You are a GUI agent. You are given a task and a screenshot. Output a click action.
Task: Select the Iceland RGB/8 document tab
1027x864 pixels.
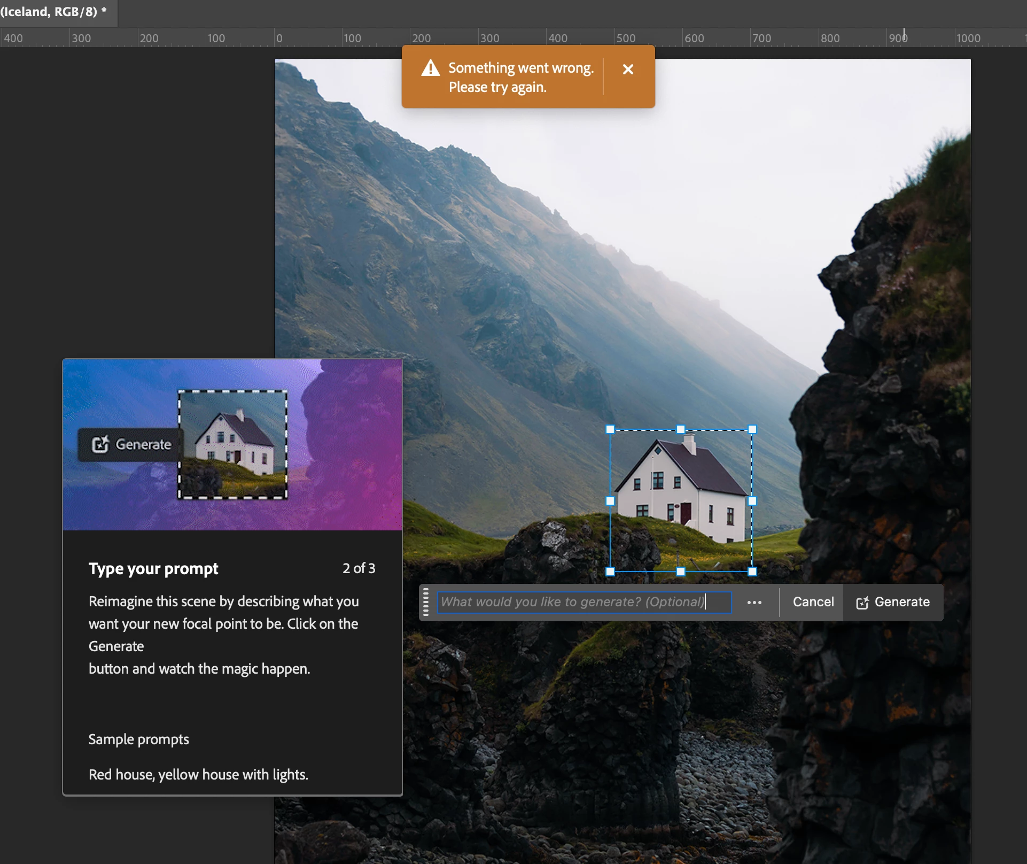pyautogui.click(x=53, y=12)
